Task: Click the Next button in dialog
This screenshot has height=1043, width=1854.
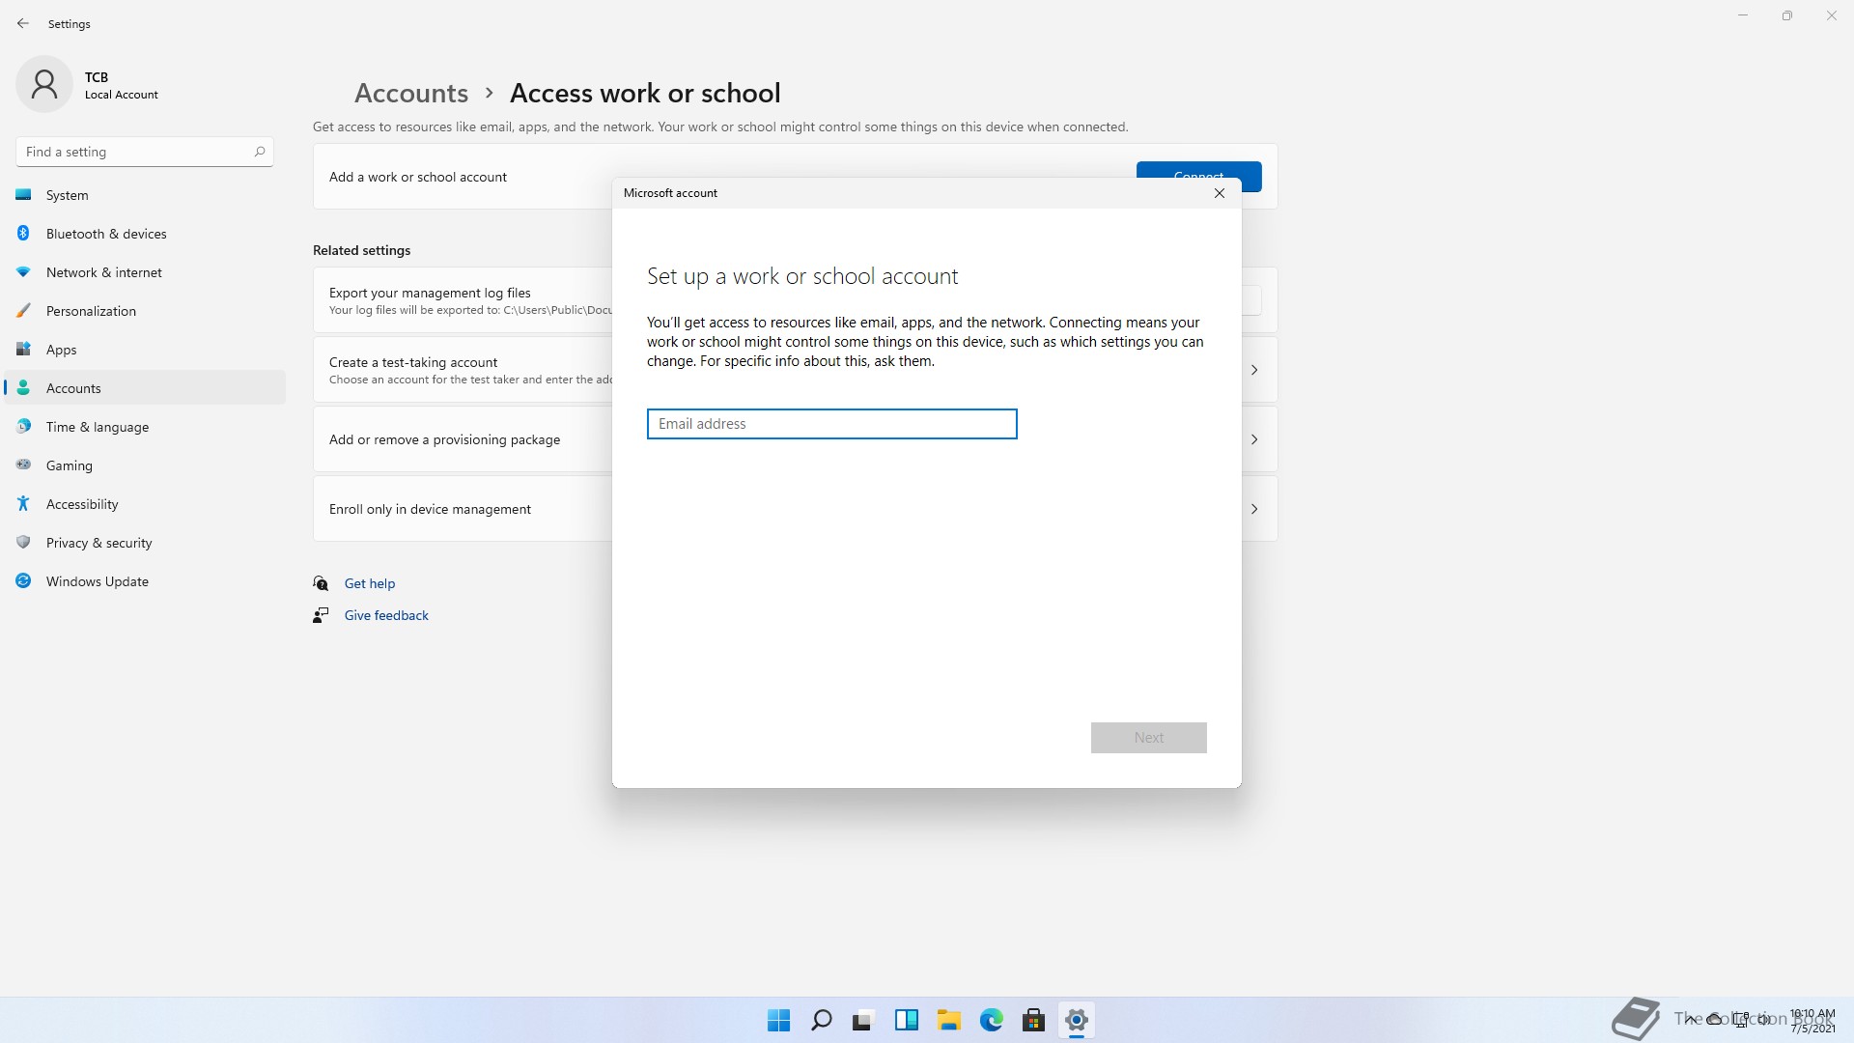Action: (1149, 738)
